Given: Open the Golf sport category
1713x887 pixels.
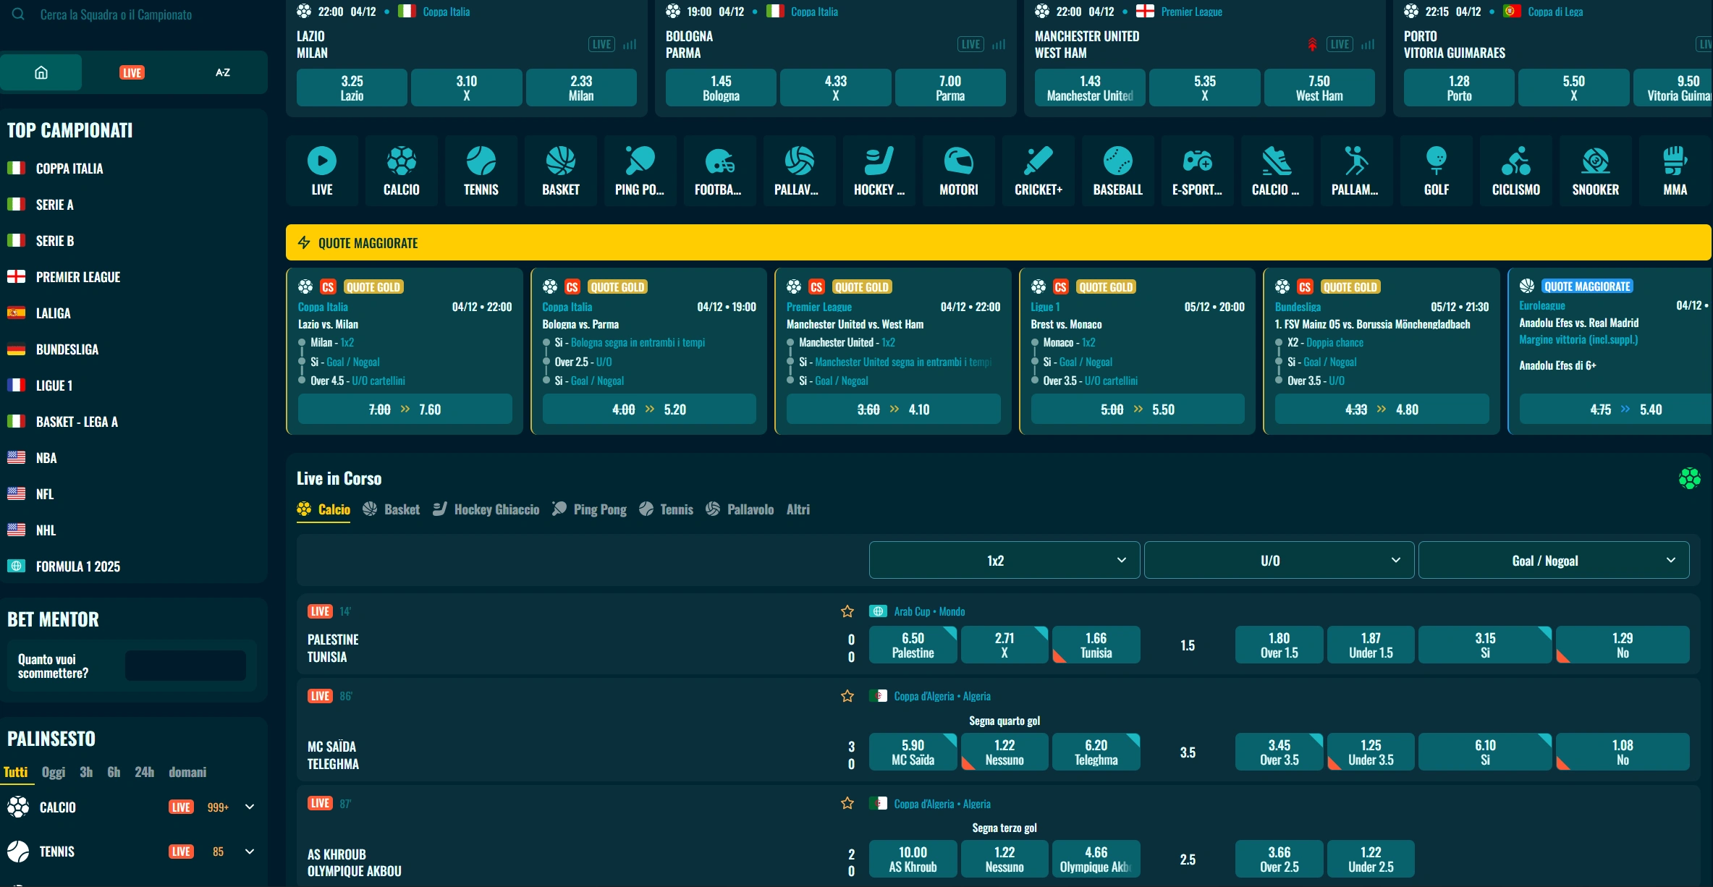Looking at the screenshot, I should coord(1436,169).
